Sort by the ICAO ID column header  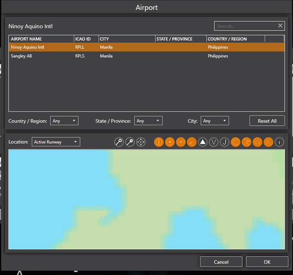[86, 39]
